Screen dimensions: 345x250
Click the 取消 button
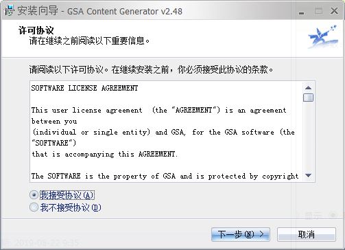(307, 234)
